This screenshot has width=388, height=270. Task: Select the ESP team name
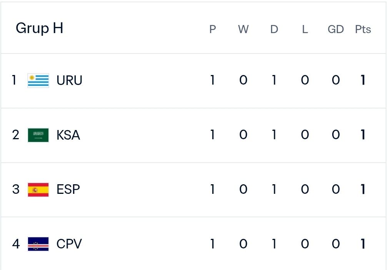pos(68,190)
